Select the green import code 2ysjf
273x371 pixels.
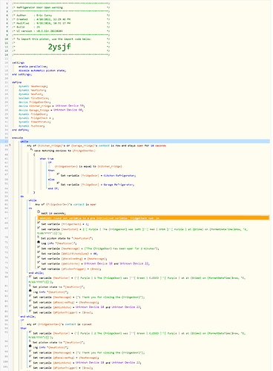tap(59, 47)
